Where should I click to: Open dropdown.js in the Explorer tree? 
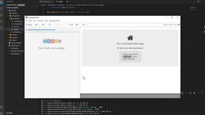pos(18,24)
